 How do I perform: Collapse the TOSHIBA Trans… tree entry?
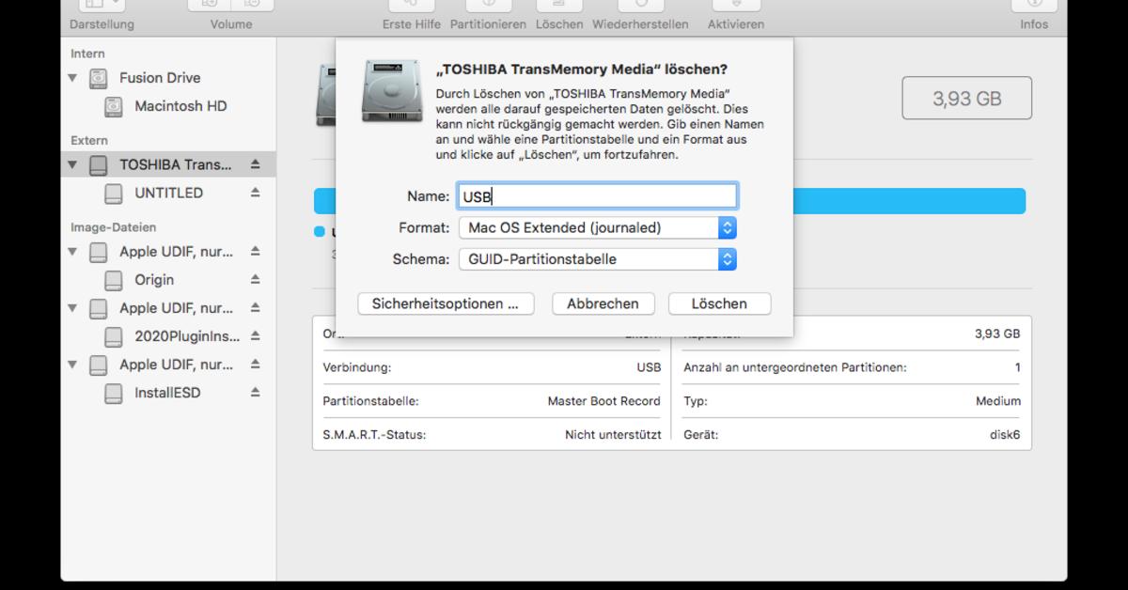tap(73, 165)
